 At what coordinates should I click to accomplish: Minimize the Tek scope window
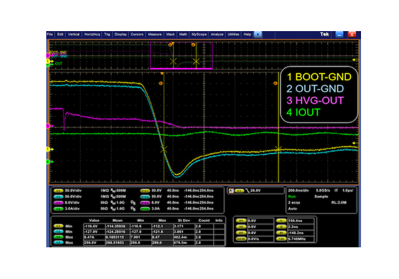pyautogui.click(x=339, y=35)
